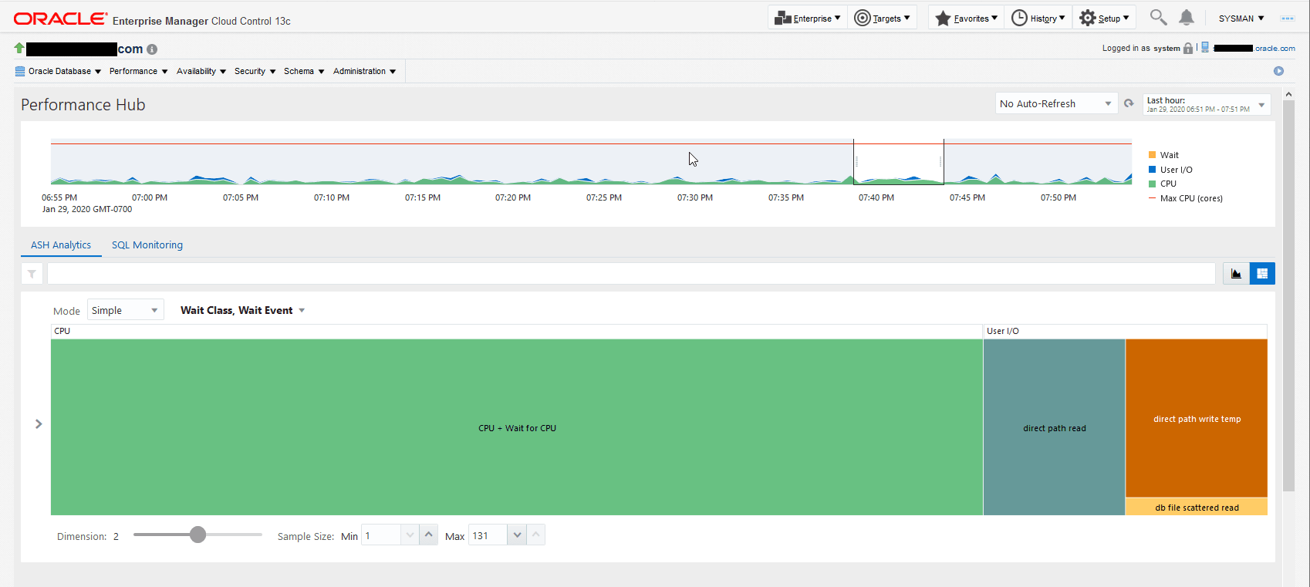Click the Dimension slider handle

198,535
